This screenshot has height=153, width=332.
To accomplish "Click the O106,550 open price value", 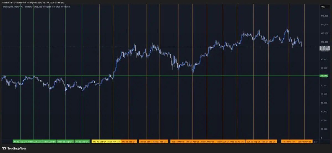I will [x=38, y=7].
